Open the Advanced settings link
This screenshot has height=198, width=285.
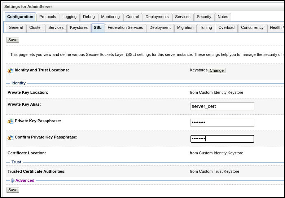pos(25,180)
